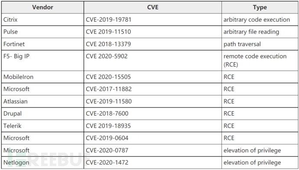Select CVE 2019-11510 text
The width and height of the screenshot is (299, 170).
click(x=108, y=32)
